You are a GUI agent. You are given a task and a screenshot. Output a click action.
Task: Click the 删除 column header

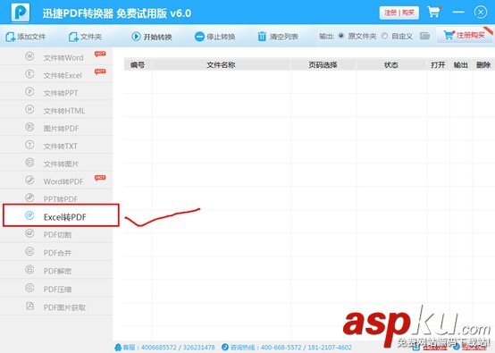click(483, 64)
